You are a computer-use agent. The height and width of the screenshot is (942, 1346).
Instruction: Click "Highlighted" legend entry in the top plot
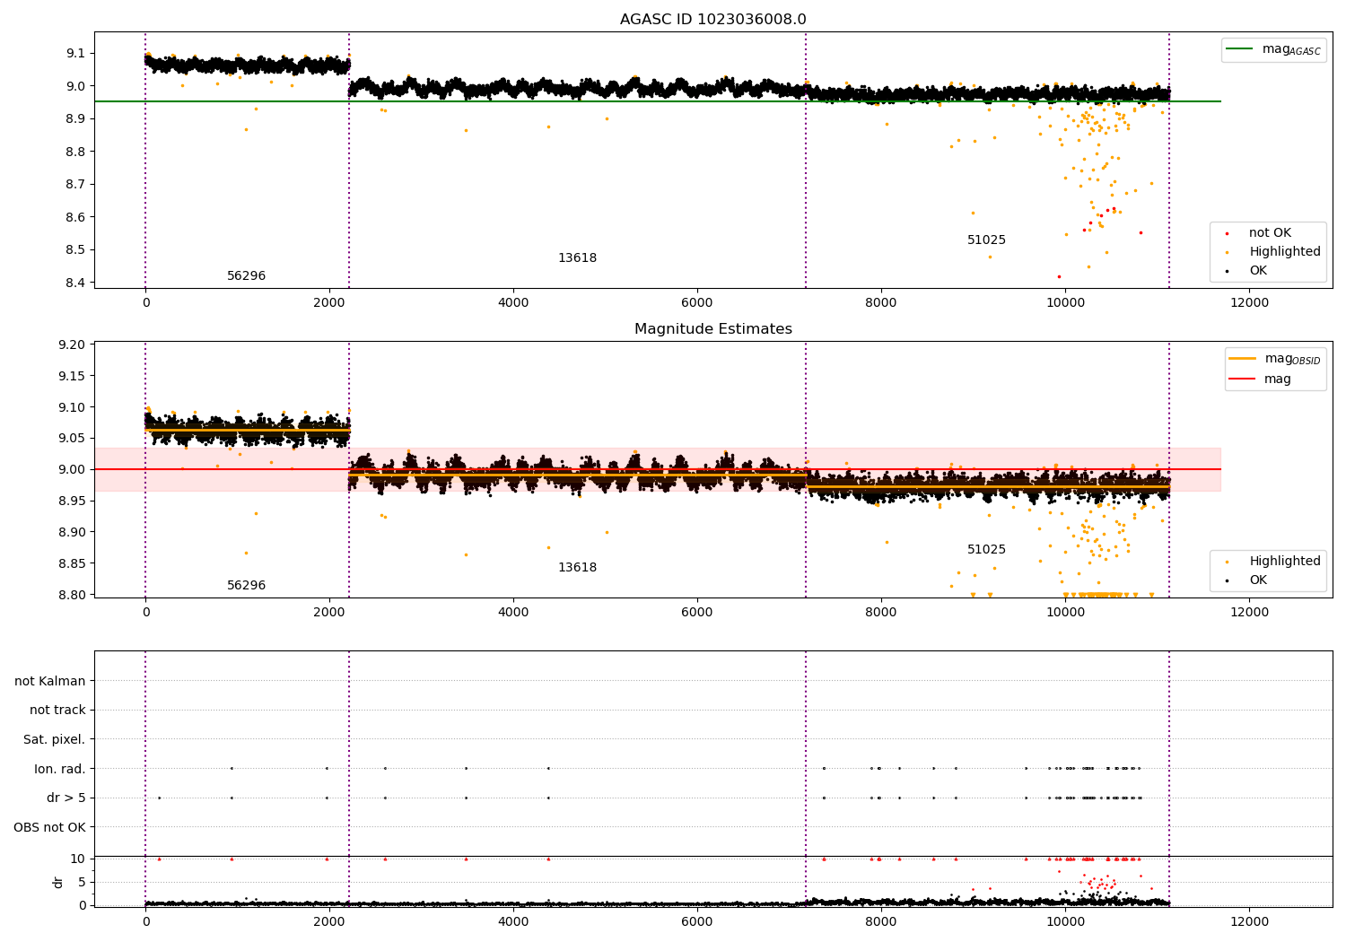coord(1285,252)
